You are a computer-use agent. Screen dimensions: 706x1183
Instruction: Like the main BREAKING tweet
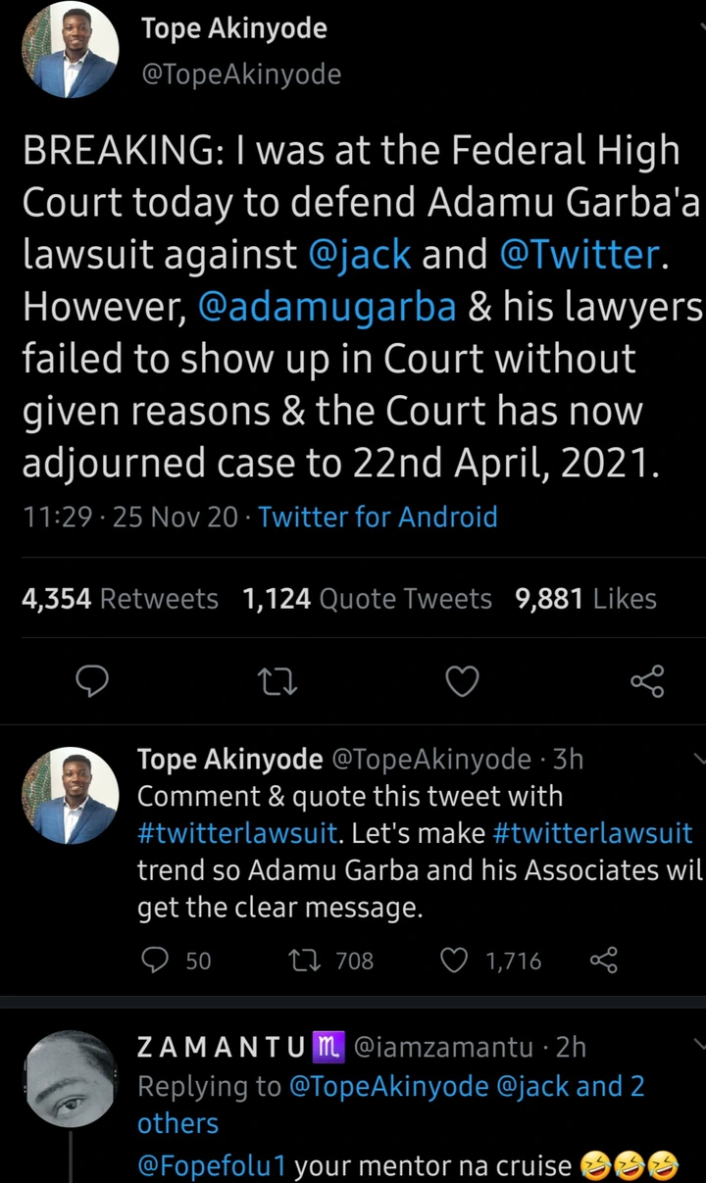click(462, 680)
